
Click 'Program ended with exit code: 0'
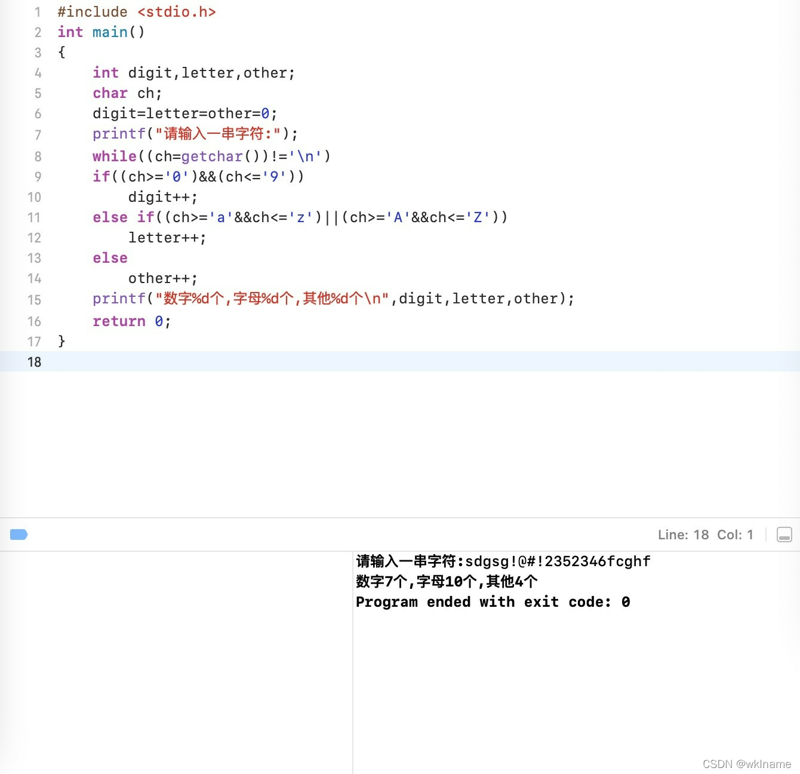pyautogui.click(x=493, y=602)
